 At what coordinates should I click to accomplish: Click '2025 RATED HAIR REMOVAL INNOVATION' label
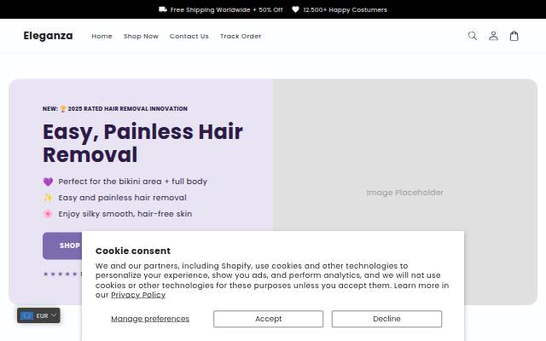click(x=127, y=109)
